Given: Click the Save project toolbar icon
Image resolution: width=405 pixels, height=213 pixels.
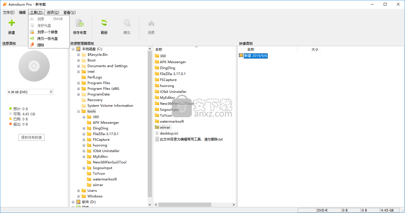Looking at the screenshot, I should 80,23.
